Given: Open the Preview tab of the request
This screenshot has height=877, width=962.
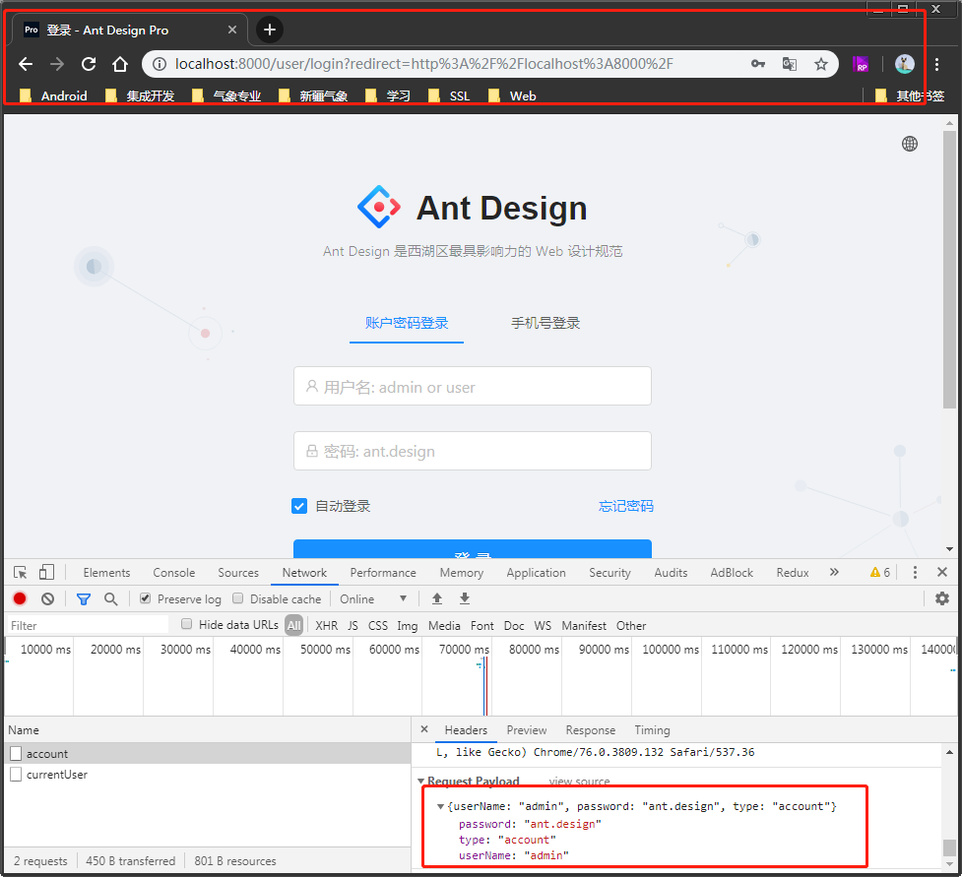Looking at the screenshot, I should pyautogui.click(x=527, y=730).
